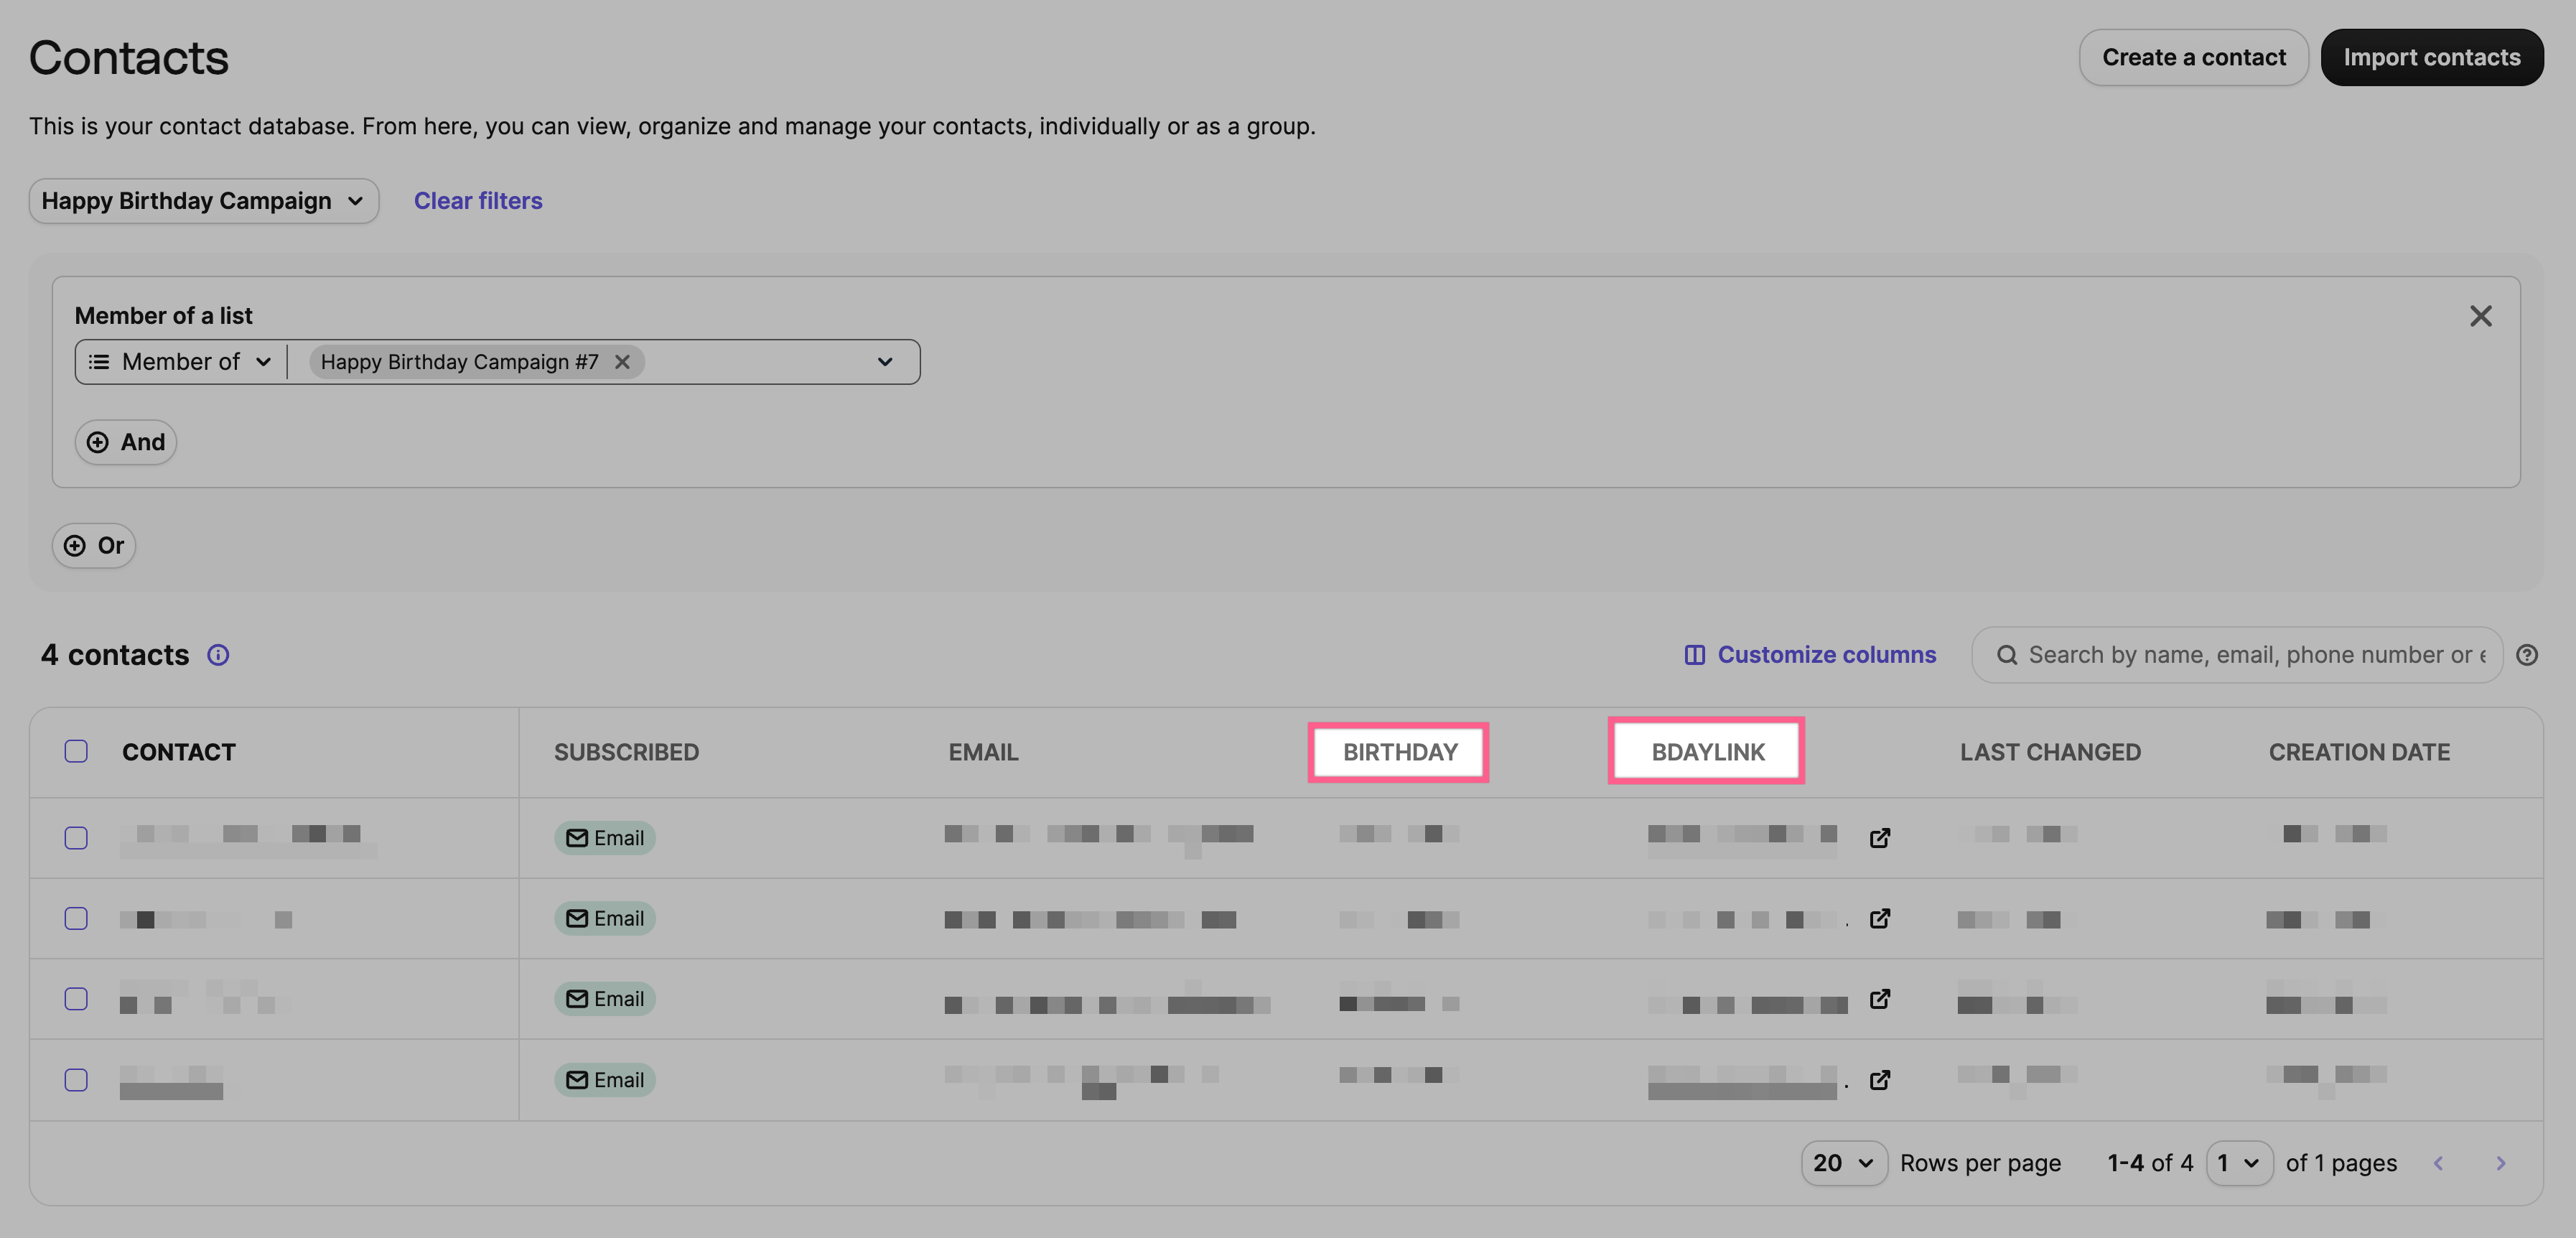The width and height of the screenshot is (2576, 1238).
Task: Go to the previous page arrow
Action: (2439, 1163)
